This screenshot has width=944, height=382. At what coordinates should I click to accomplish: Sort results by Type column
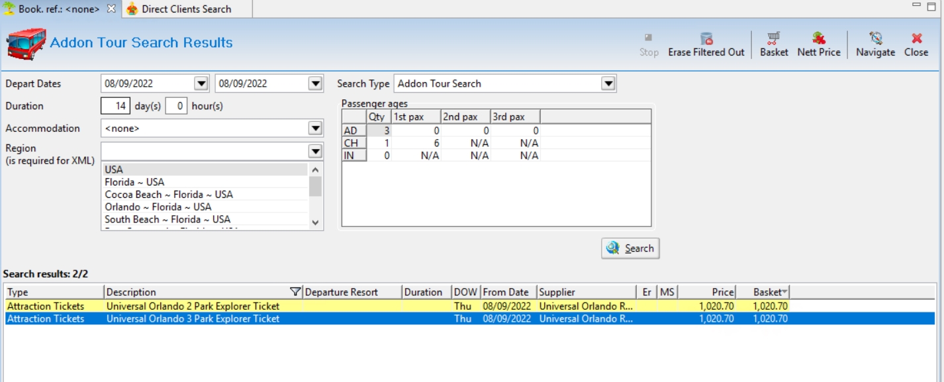pos(54,292)
